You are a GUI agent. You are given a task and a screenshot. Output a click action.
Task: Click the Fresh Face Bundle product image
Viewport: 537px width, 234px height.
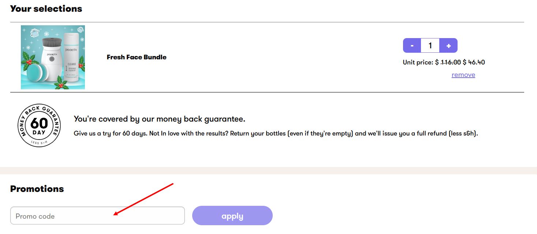pos(53,57)
